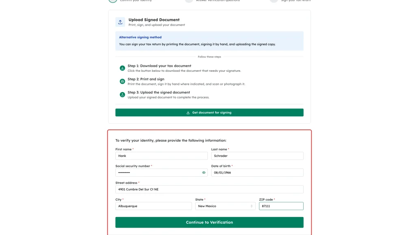Click the Street address field

click(209, 189)
